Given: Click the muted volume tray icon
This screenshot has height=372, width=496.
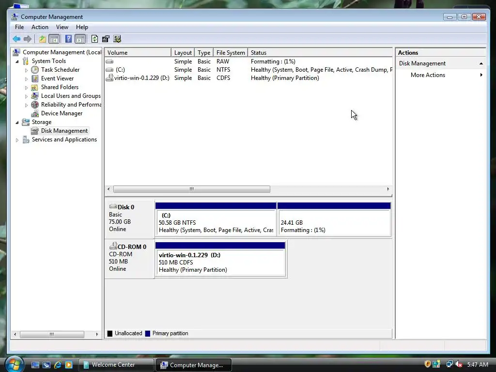Looking at the screenshot, I should [x=459, y=364].
